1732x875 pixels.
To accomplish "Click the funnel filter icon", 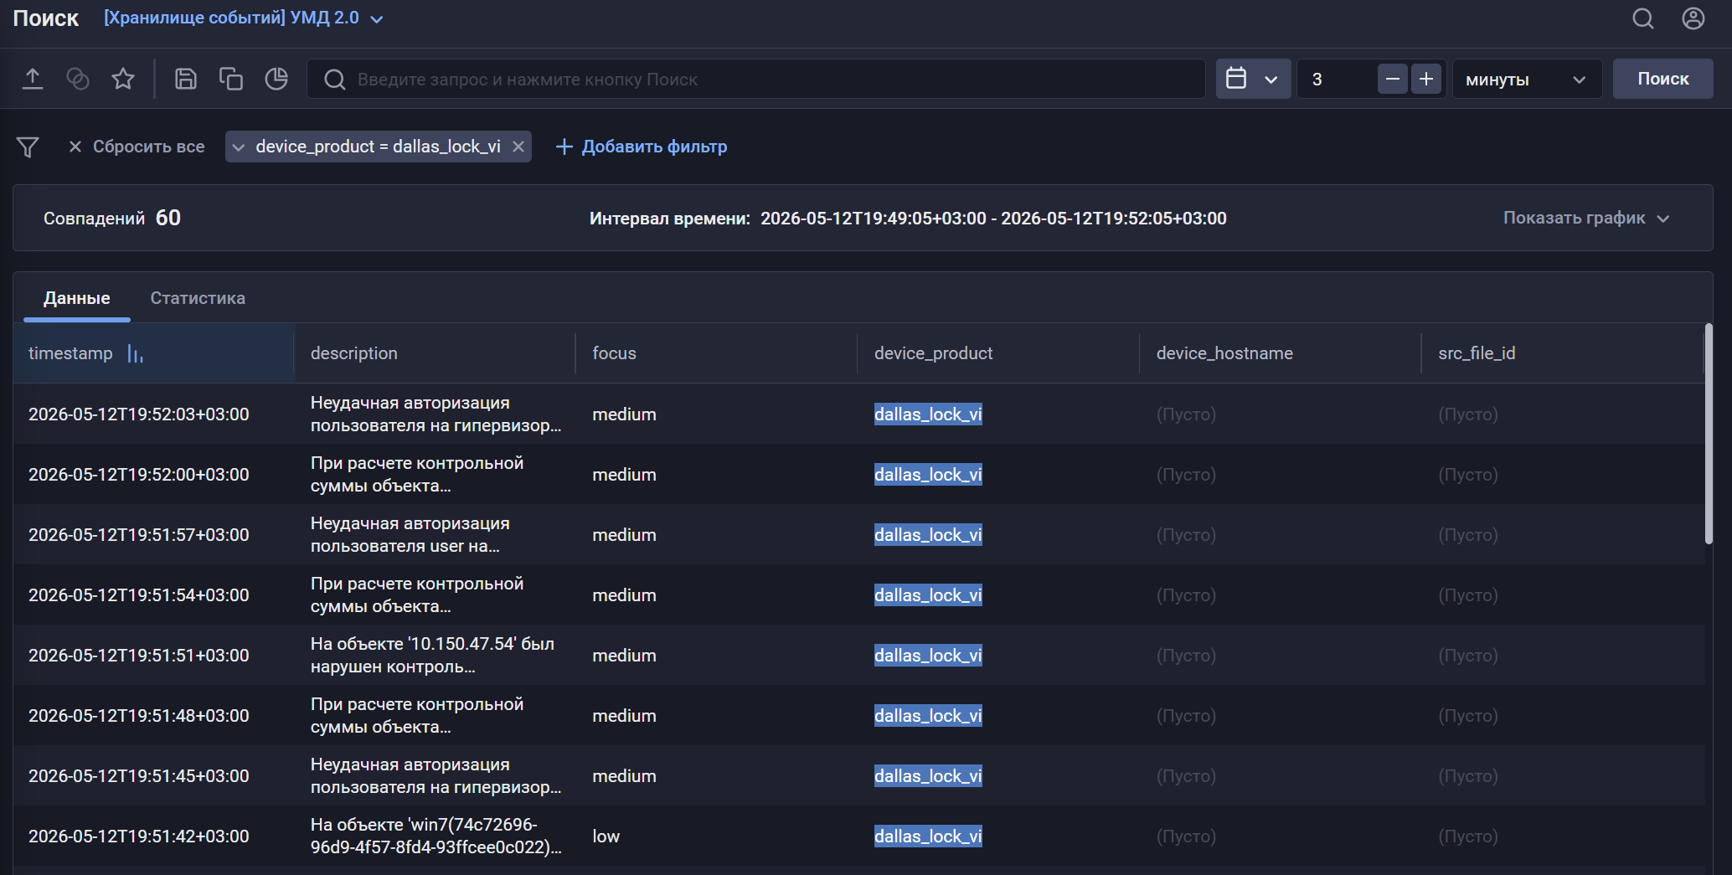I will [x=28, y=147].
